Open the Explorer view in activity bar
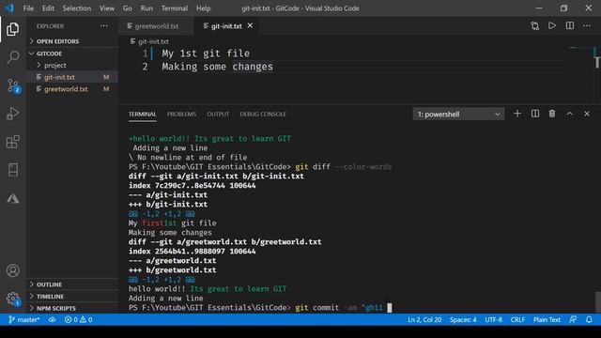The height and width of the screenshot is (338, 601). [x=12, y=29]
